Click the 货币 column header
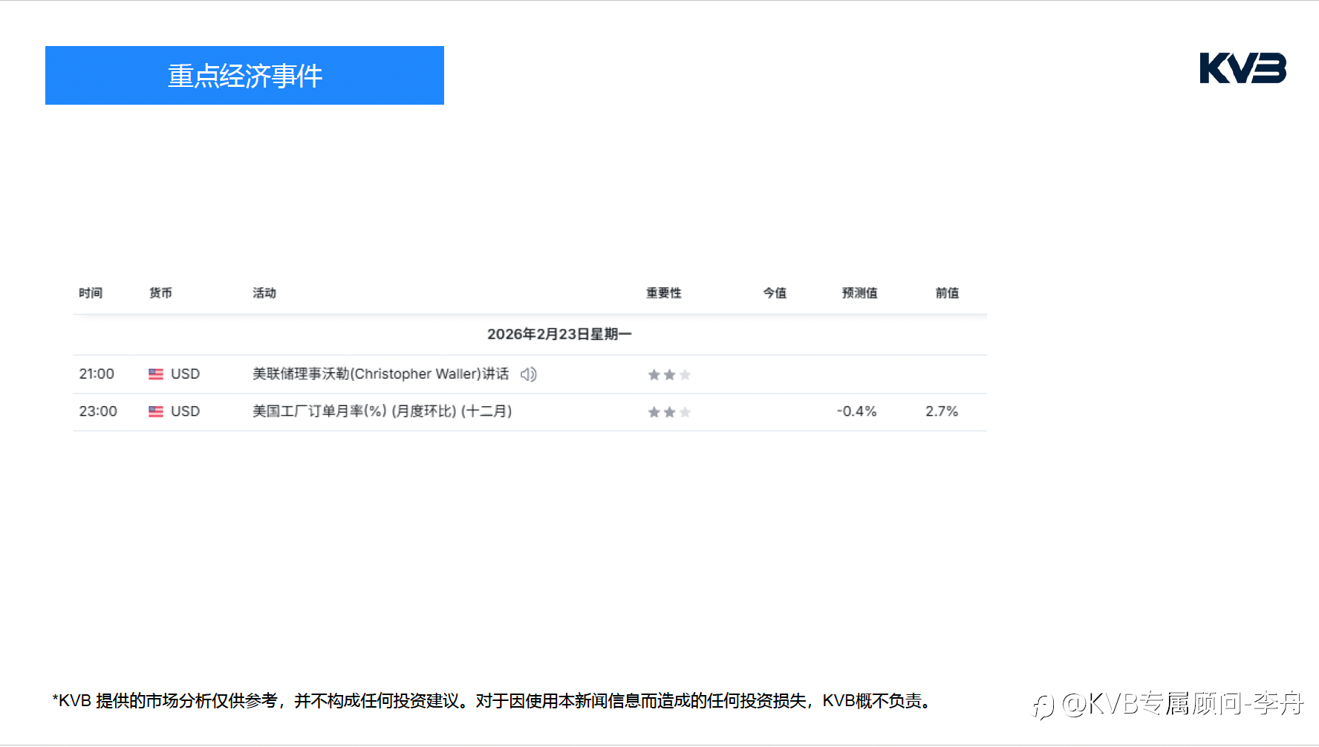This screenshot has height=747, width=1319. [x=160, y=293]
